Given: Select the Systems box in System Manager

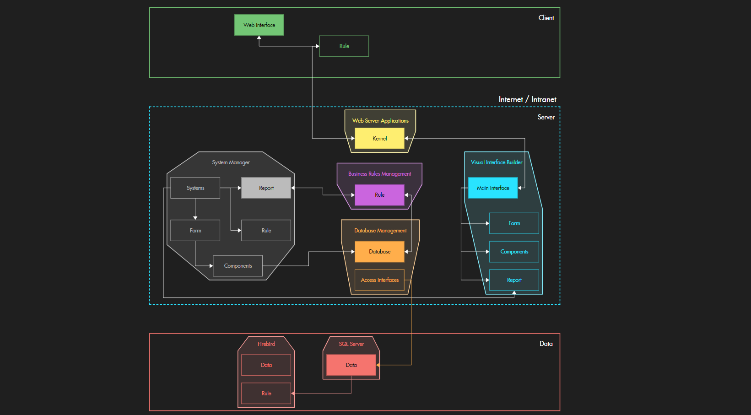Looking at the screenshot, I should pyautogui.click(x=195, y=188).
